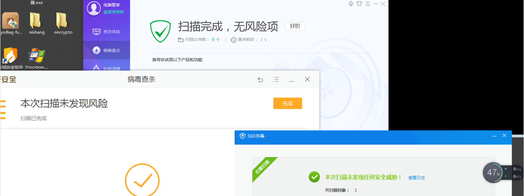Click the user avatar in 电脑管家

tap(94, 8)
